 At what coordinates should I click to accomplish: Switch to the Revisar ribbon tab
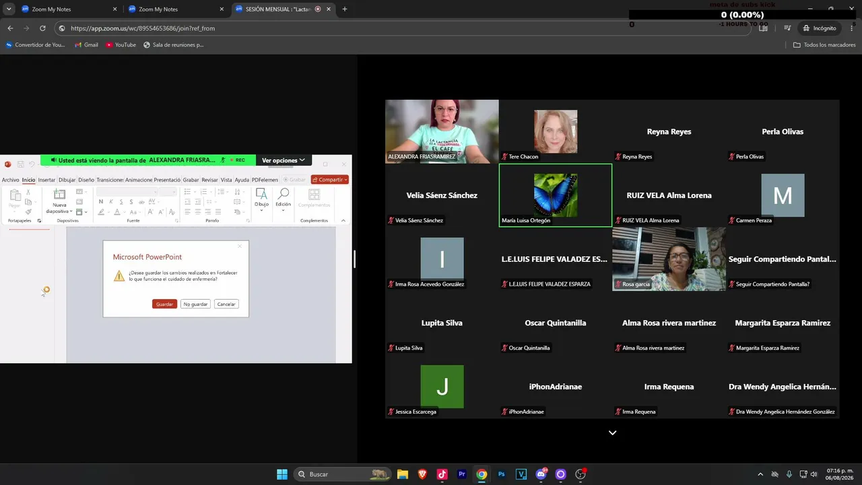[209, 180]
